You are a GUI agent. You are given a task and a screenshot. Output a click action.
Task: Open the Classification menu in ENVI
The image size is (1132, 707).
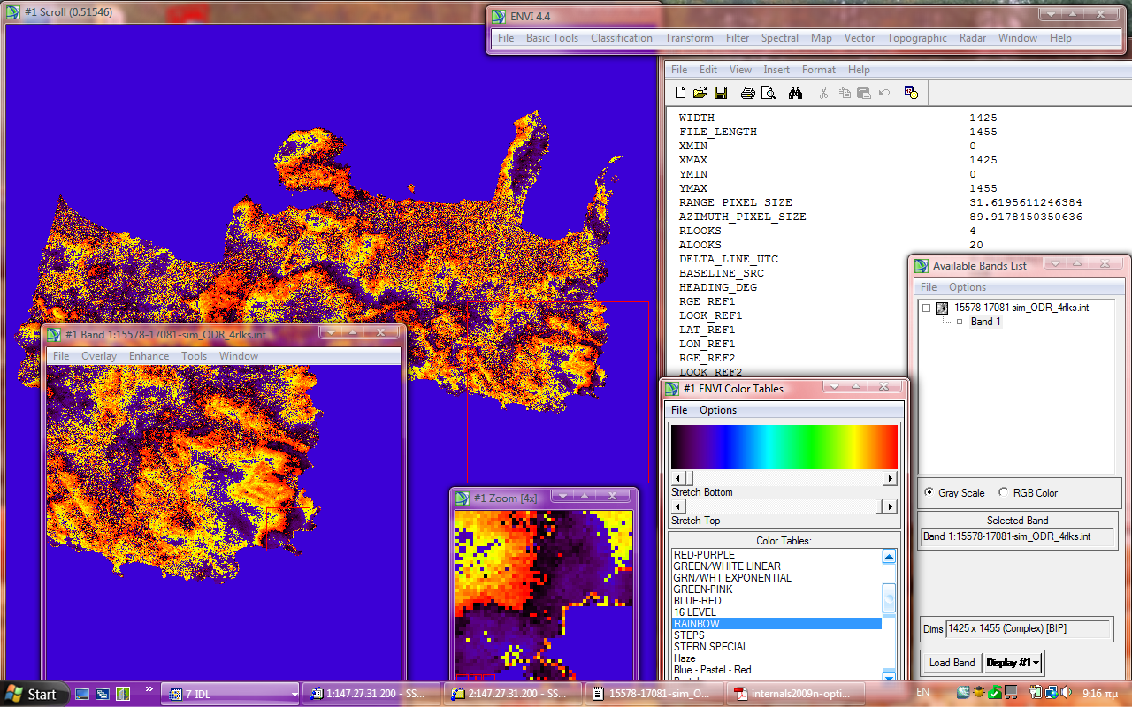click(x=622, y=38)
